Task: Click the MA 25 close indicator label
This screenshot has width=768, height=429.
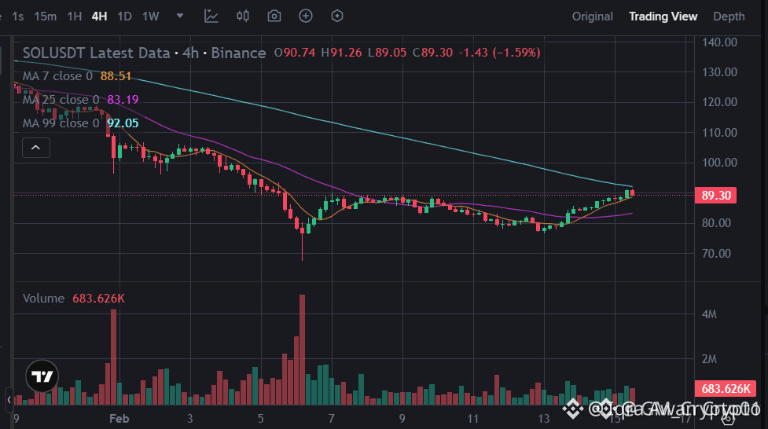Action: click(61, 100)
